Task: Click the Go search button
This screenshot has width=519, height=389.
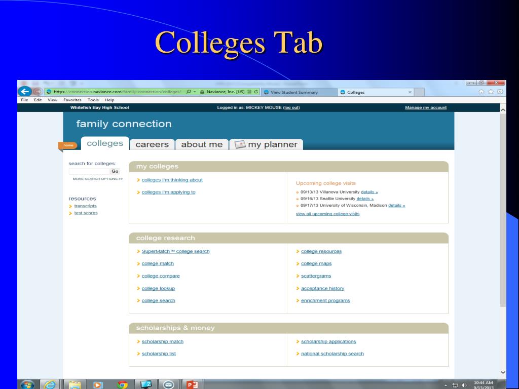Action: [x=115, y=171]
